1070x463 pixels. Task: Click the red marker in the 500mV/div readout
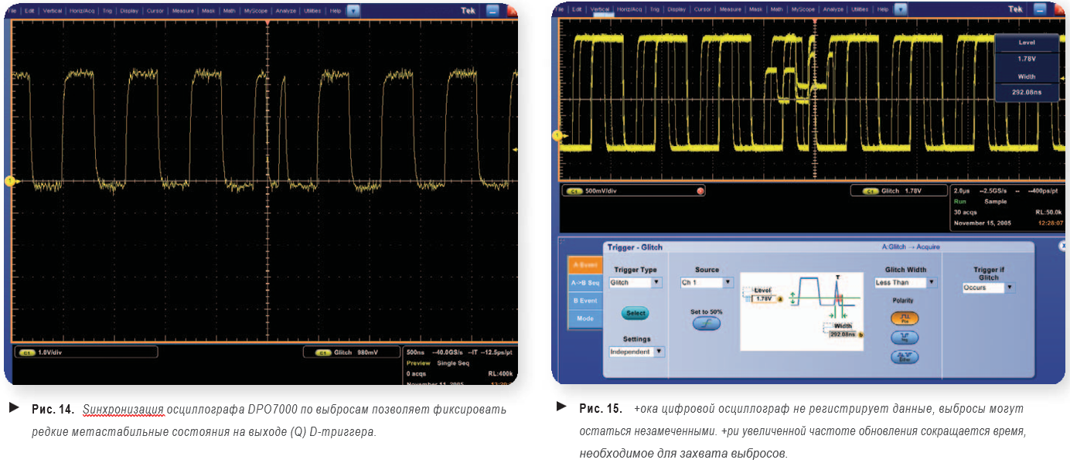(700, 191)
